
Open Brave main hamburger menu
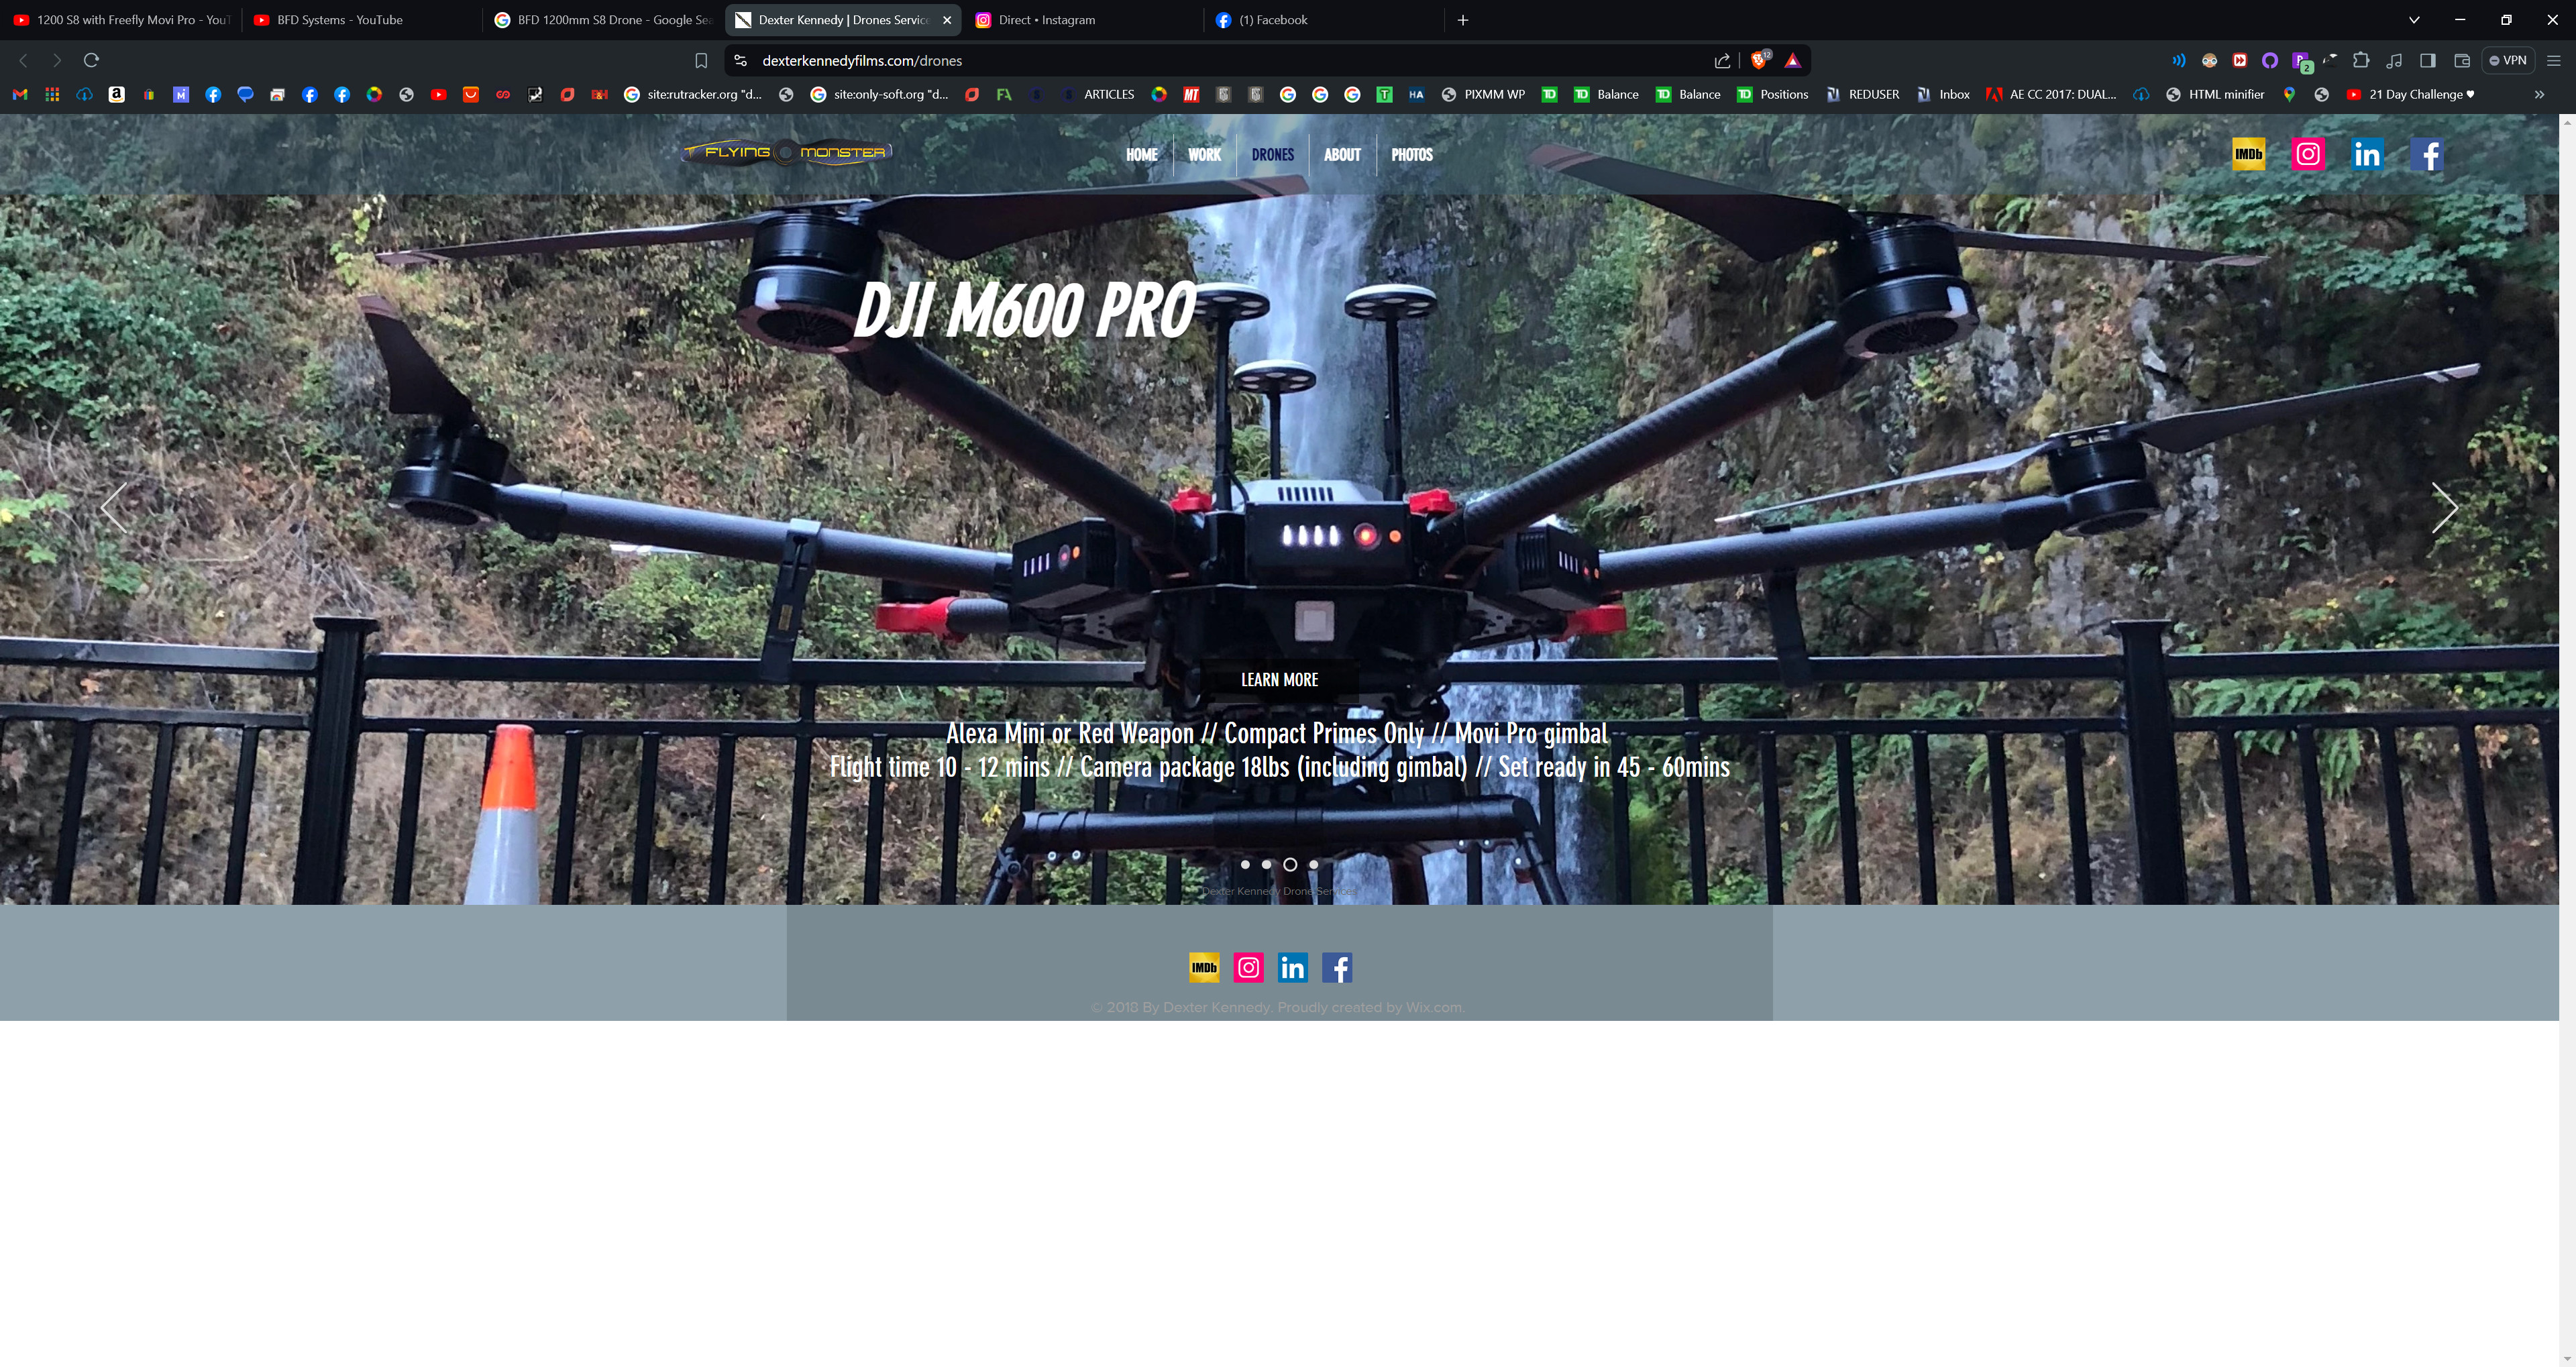point(2553,60)
